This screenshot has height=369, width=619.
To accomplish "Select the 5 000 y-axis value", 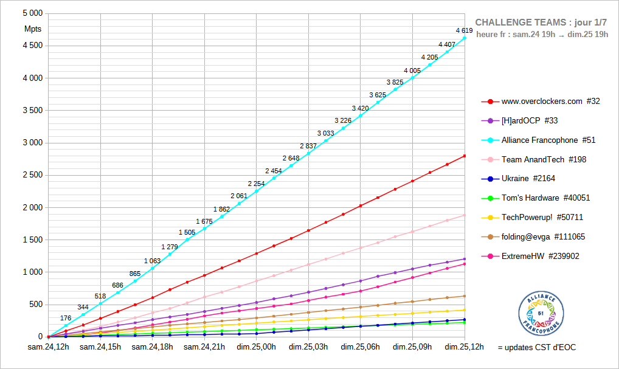I will point(32,13).
